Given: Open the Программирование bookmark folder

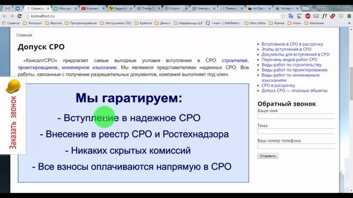Looking at the screenshot, I should pos(81,23).
